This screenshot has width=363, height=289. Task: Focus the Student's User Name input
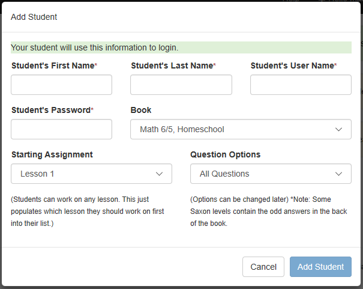pyautogui.click(x=301, y=85)
